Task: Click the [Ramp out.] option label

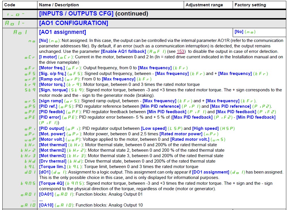Action: [51, 79]
